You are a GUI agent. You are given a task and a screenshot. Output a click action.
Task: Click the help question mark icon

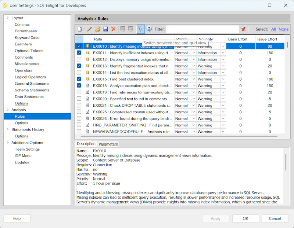149,29
